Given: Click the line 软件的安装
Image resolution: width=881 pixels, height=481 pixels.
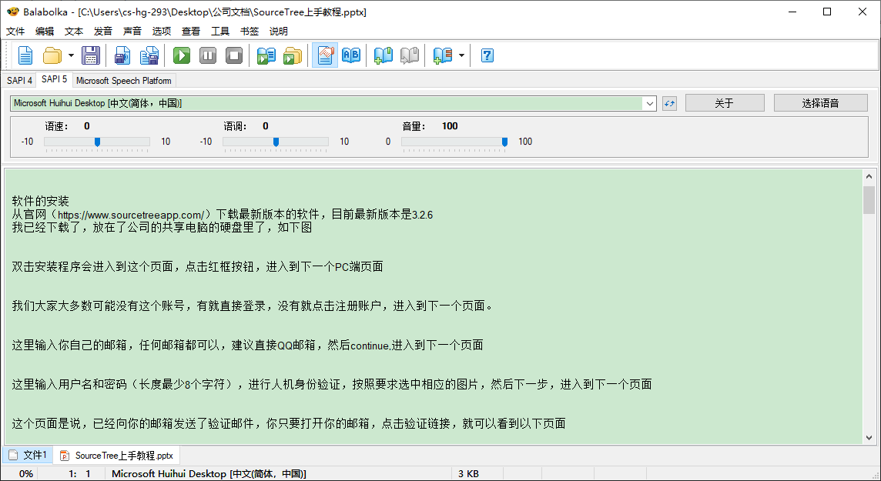Looking at the screenshot, I should tap(41, 201).
